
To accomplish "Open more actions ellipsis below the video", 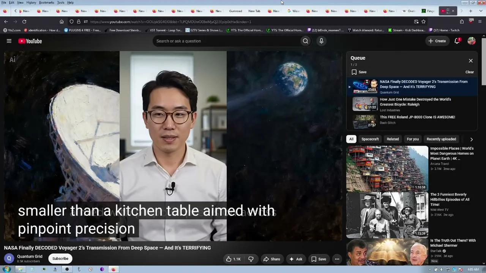I will pos(337,259).
